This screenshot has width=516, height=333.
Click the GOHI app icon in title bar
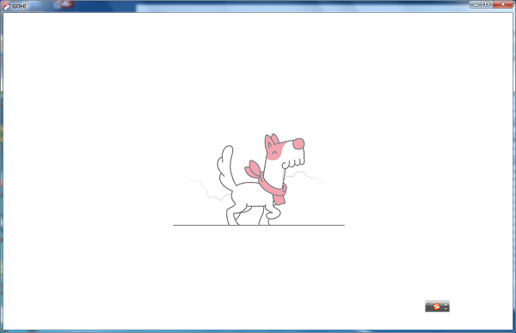pos(6,6)
